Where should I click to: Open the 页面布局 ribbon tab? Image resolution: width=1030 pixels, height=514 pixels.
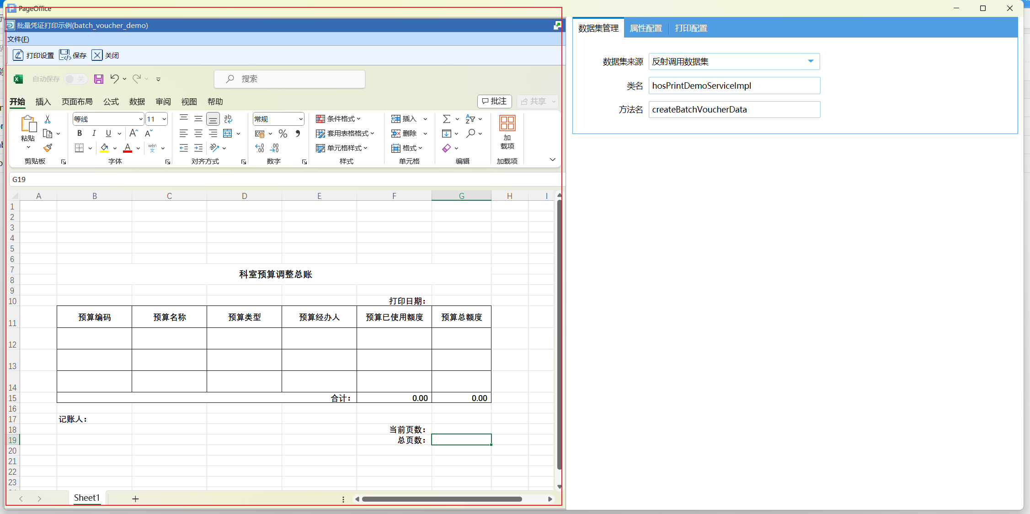point(77,102)
